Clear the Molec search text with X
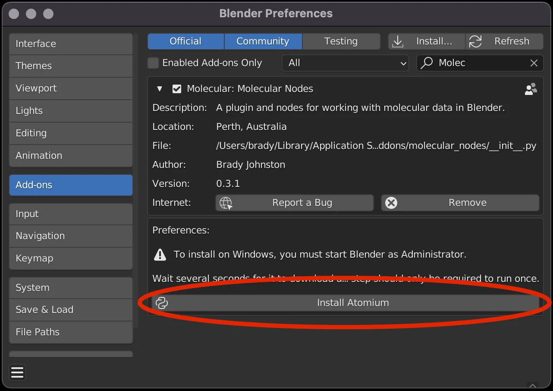 click(534, 63)
